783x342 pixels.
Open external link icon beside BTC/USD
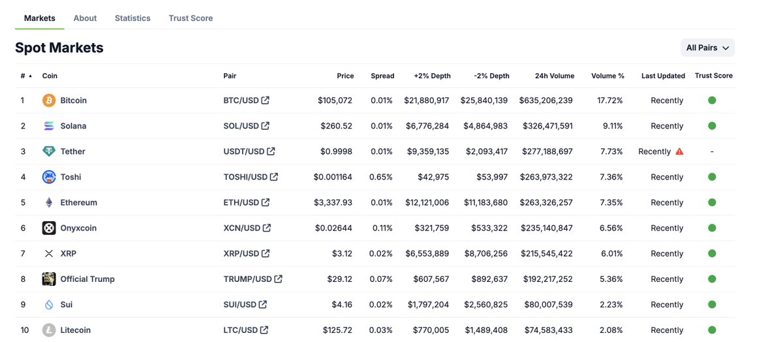pyautogui.click(x=265, y=101)
